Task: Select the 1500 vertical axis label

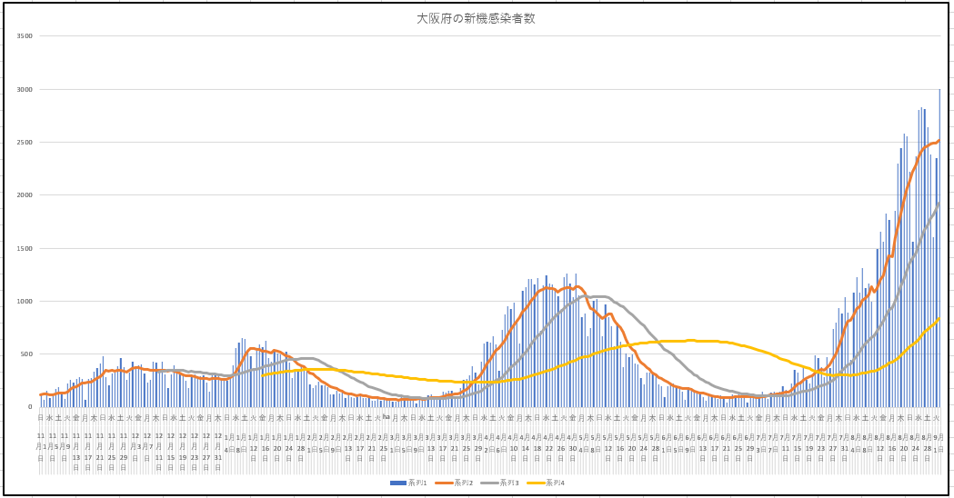Action: (x=25, y=248)
